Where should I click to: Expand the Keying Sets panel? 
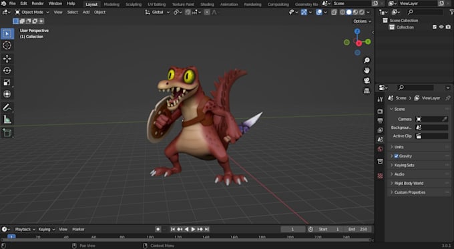pyautogui.click(x=419, y=165)
